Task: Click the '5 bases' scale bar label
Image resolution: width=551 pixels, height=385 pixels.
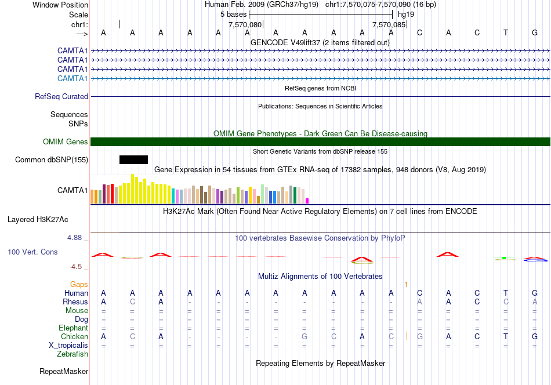Action: point(233,14)
